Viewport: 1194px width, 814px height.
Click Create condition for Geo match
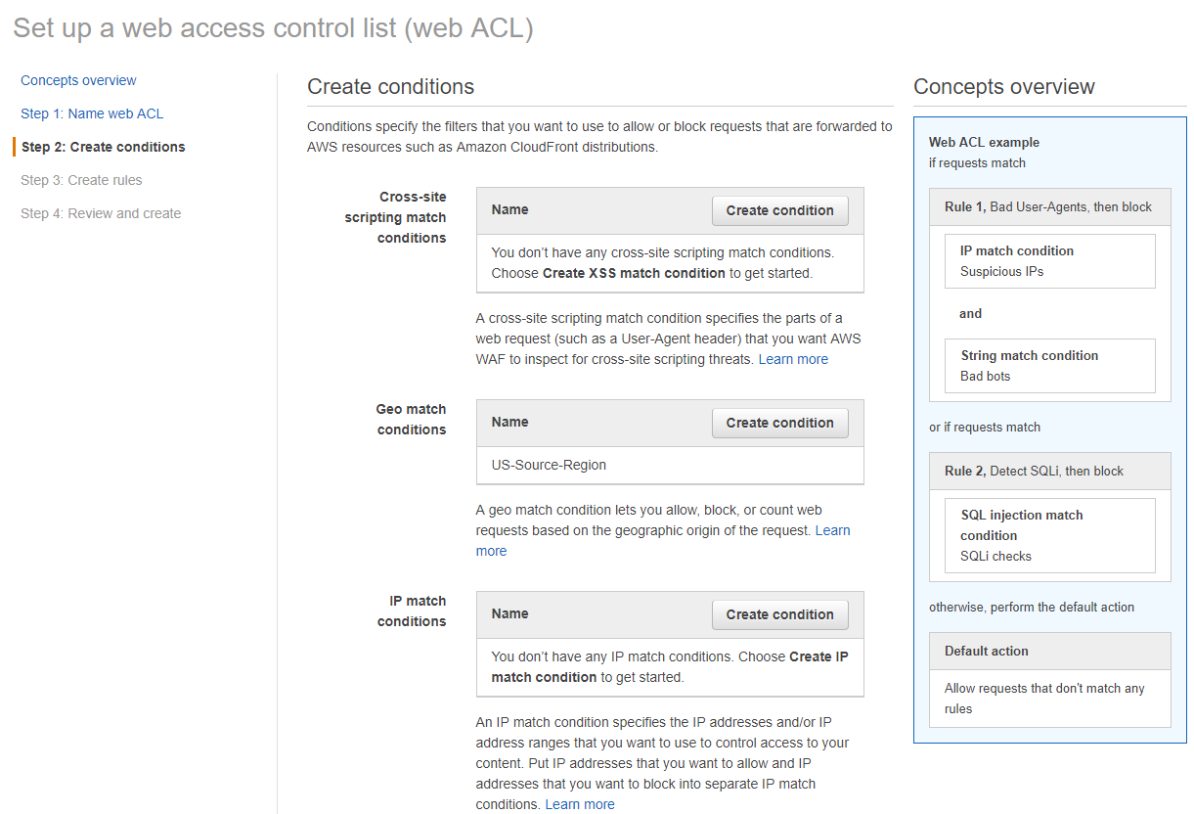(x=779, y=423)
